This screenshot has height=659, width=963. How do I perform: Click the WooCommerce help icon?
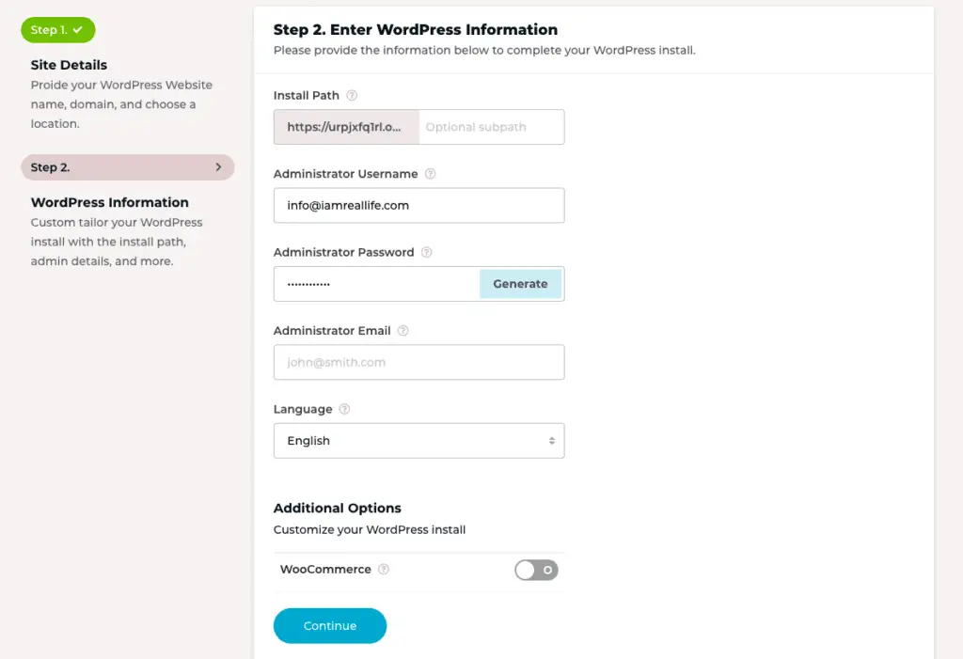click(384, 570)
